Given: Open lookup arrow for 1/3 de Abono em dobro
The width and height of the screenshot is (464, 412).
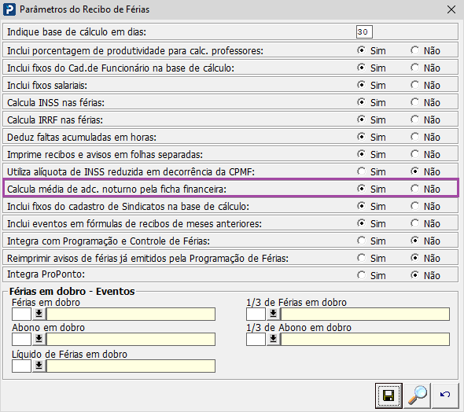Looking at the screenshot, I should tap(273, 339).
